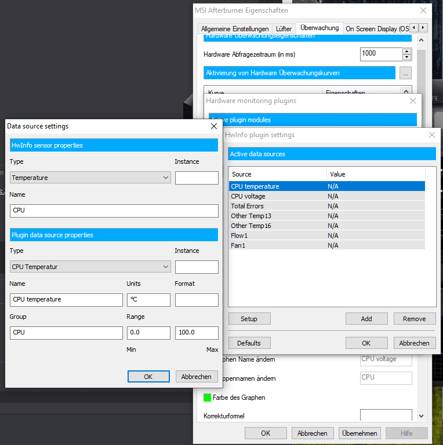Pick the green Farbe des Graphen swatch
The width and height of the screenshot is (443, 445).
click(x=207, y=398)
